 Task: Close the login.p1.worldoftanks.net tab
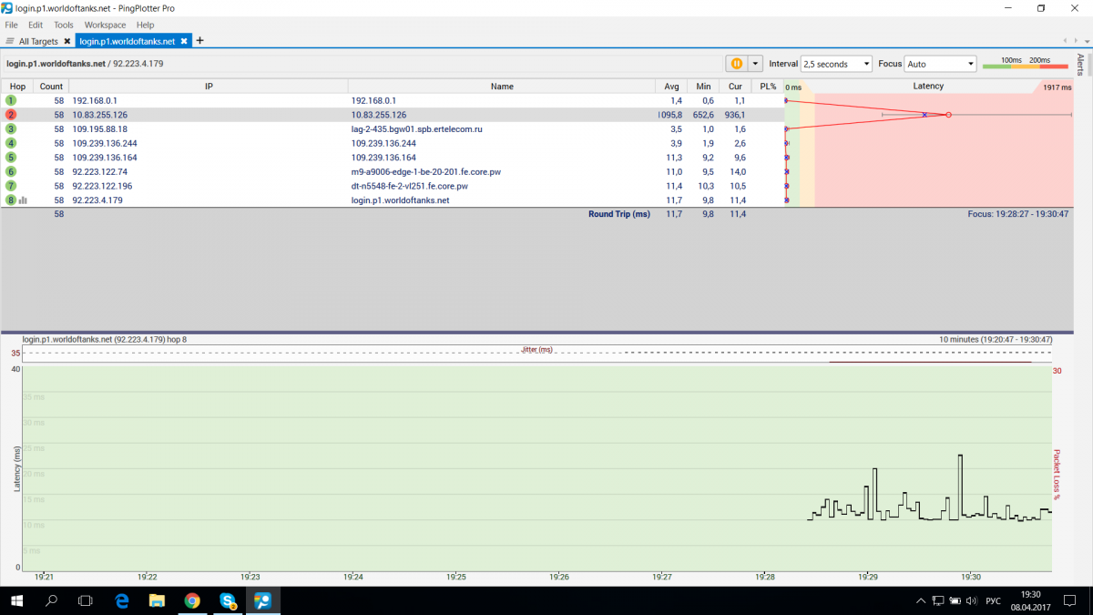[184, 41]
